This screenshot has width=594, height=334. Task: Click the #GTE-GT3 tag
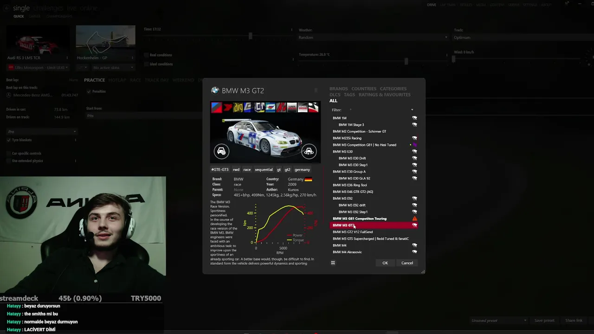pyautogui.click(x=220, y=170)
